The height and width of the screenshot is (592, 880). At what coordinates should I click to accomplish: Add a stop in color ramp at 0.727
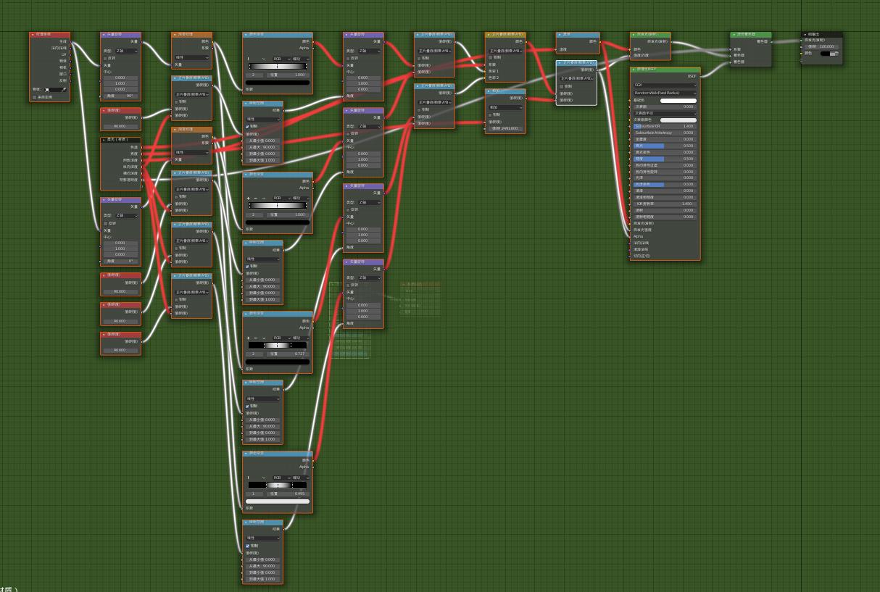[x=249, y=339]
